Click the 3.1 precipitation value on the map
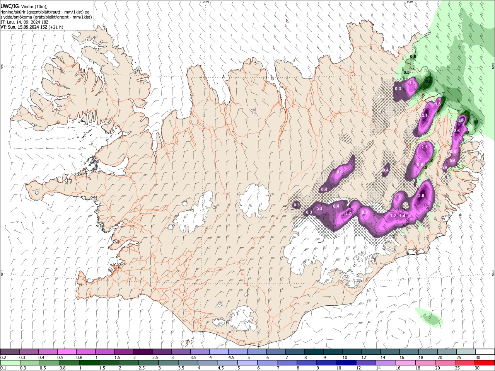 pos(425,116)
